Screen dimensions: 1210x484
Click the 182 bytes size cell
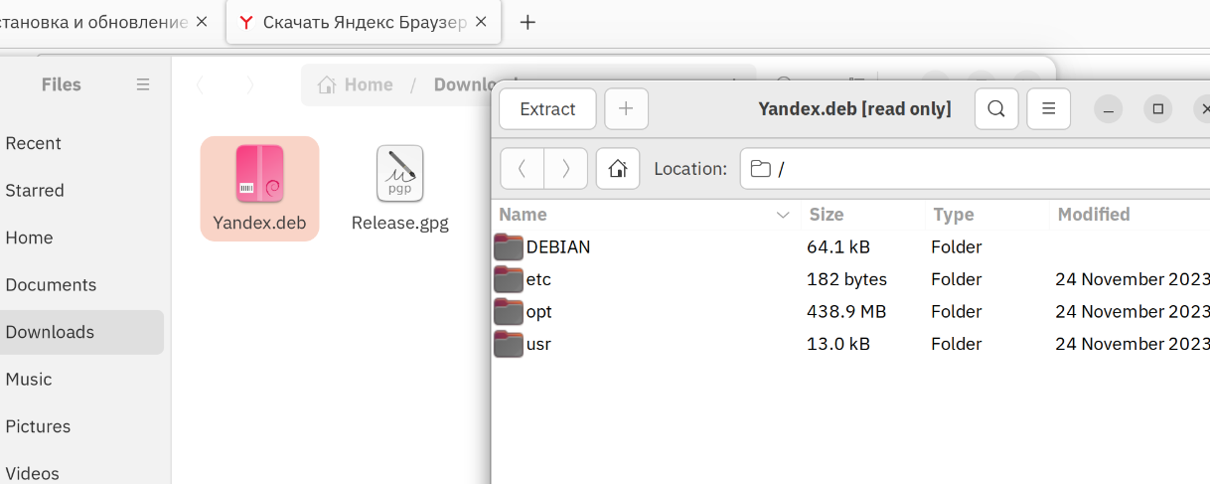coord(847,279)
